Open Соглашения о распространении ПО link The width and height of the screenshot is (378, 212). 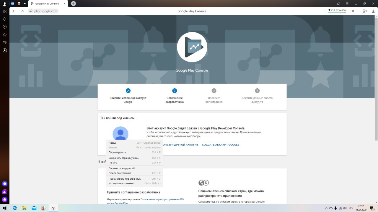point(162,199)
